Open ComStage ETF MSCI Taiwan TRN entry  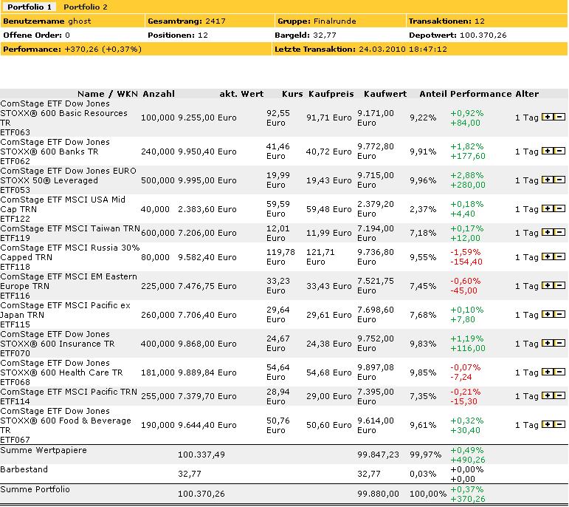(x=70, y=228)
